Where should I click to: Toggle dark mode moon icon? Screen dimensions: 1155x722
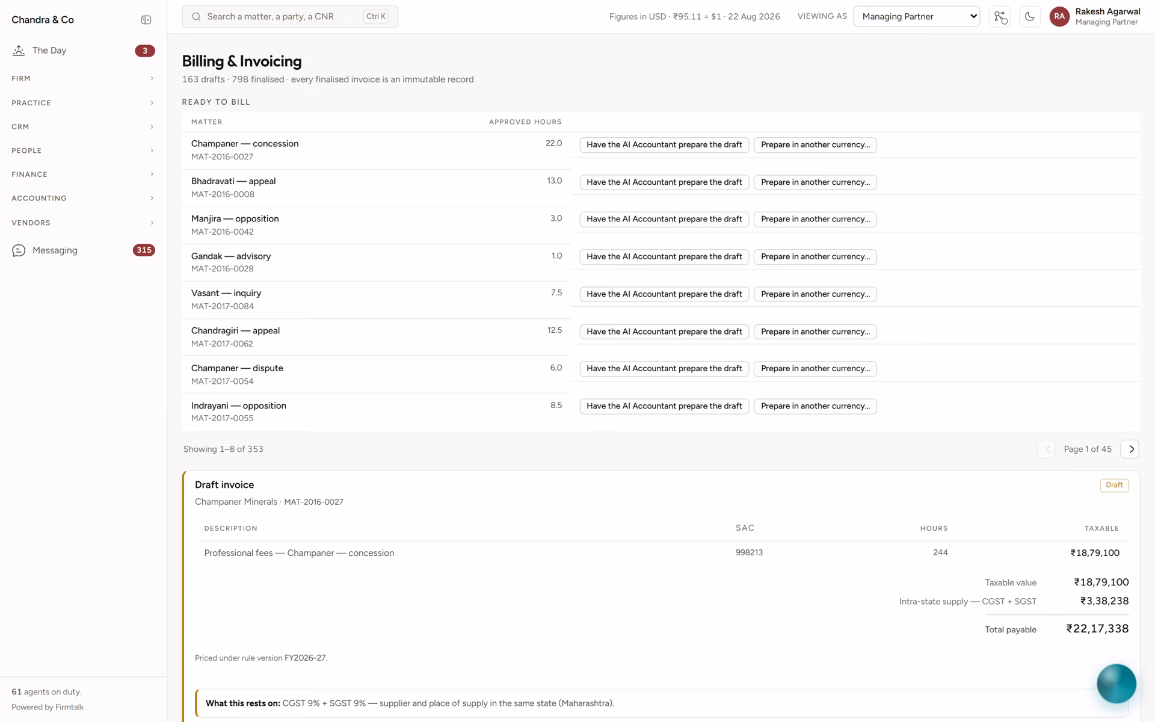click(x=1030, y=17)
